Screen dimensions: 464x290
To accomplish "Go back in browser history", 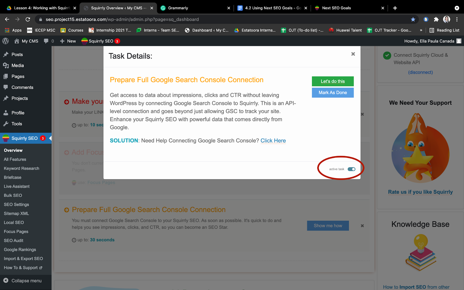I will pyautogui.click(x=7, y=19).
